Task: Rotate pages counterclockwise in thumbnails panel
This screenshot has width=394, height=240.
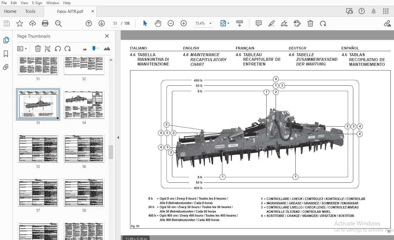Action: [58, 49]
